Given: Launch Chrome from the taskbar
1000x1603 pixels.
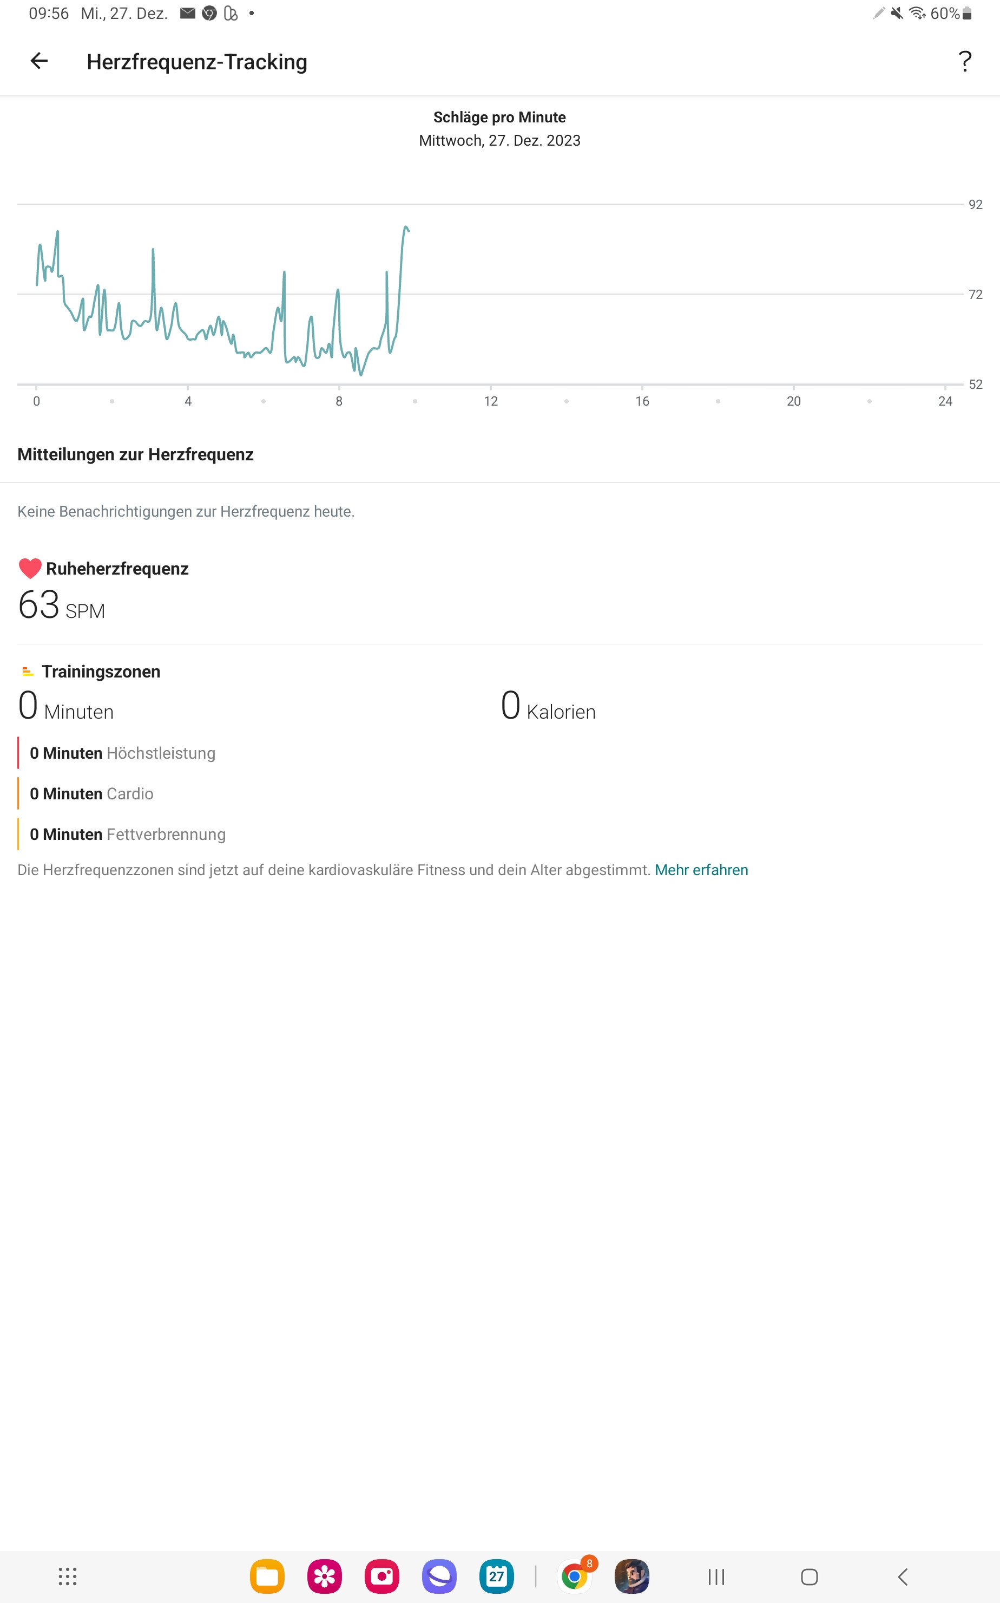Looking at the screenshot, I should [575, 1576].
